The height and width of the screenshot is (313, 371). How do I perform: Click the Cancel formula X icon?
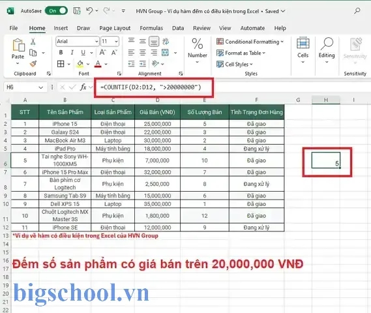click(x=62, y=87)
